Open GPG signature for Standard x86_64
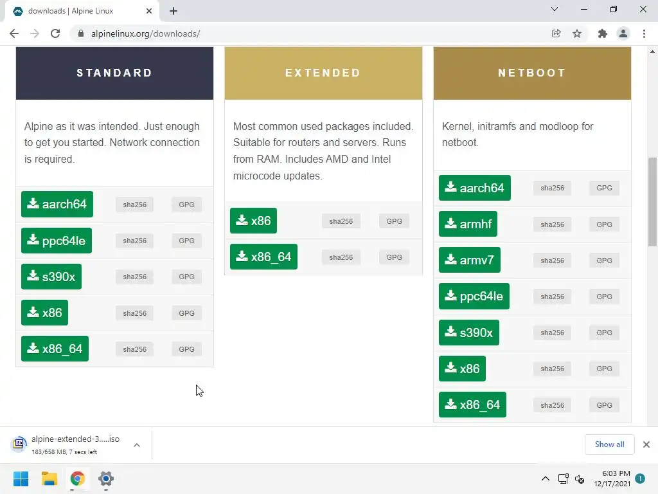The width and height of the screenshot is (658, 494). 187,349
